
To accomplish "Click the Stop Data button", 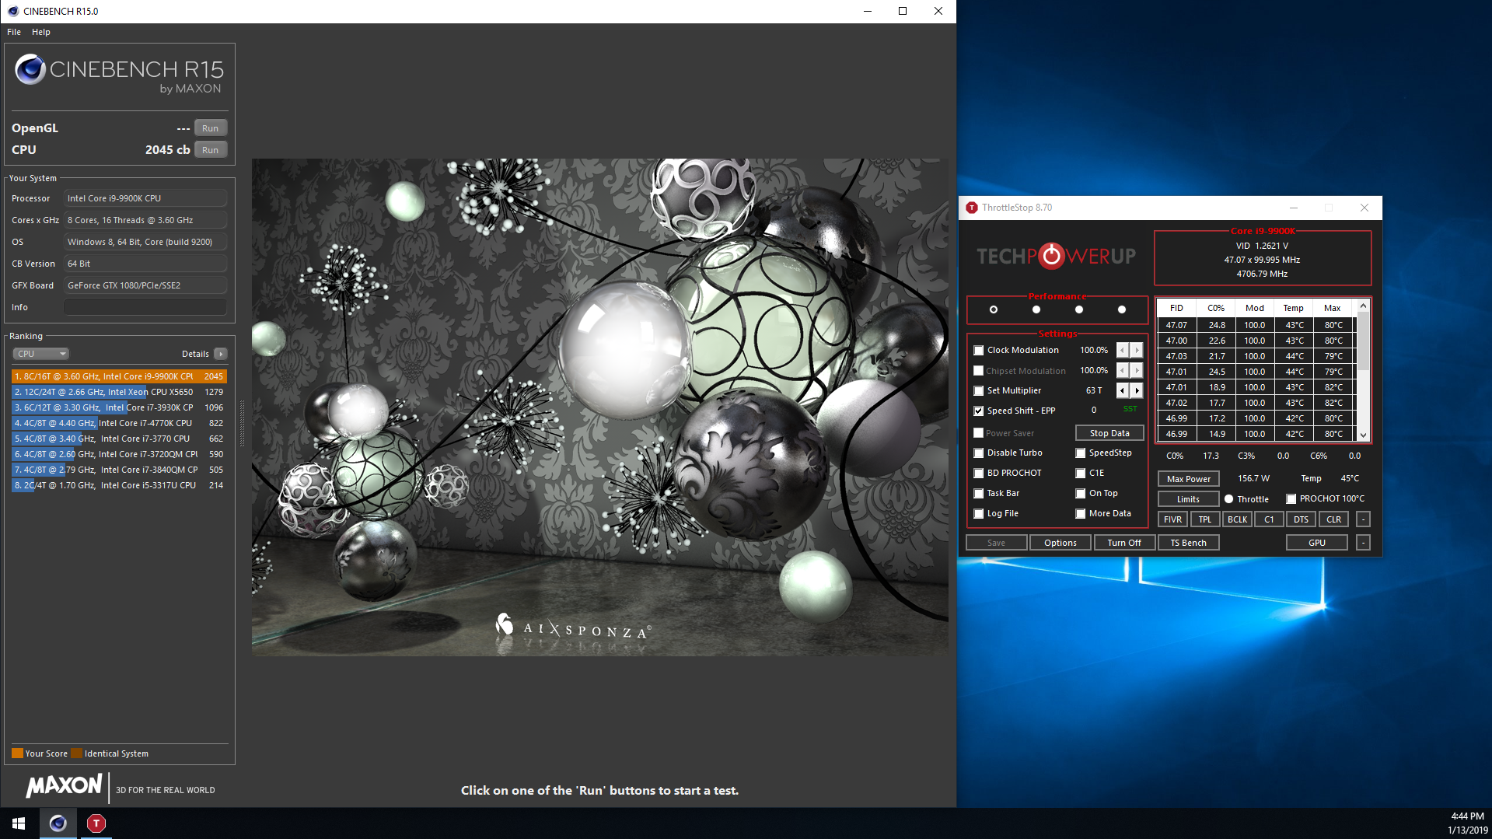I will pos(1109,433).
